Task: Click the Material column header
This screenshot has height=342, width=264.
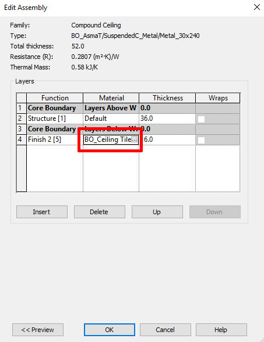Action: [x=111, y=98]
